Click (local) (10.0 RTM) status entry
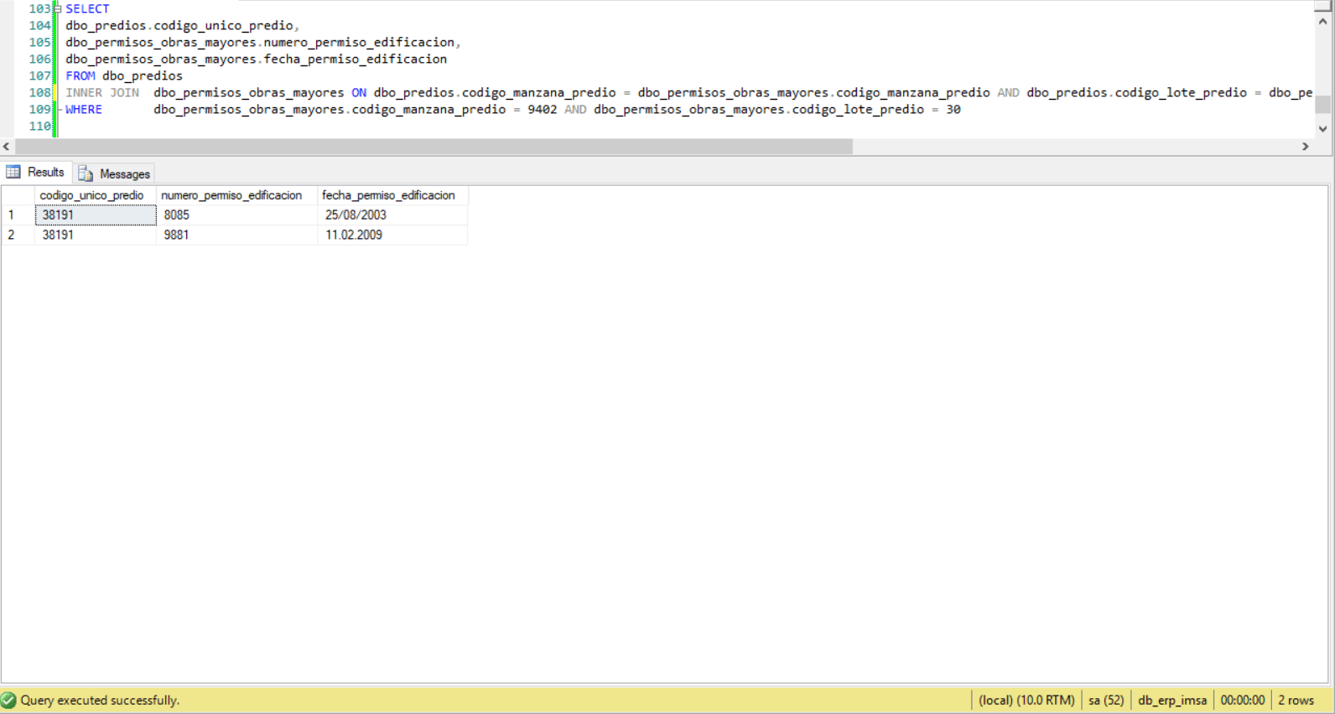1335x714 pixels. pos(1026,700)
